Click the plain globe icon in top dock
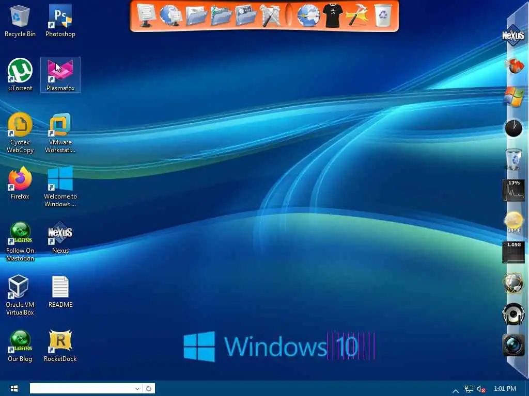This screenshot has height=396, width=529. click(x=308, y=15)
